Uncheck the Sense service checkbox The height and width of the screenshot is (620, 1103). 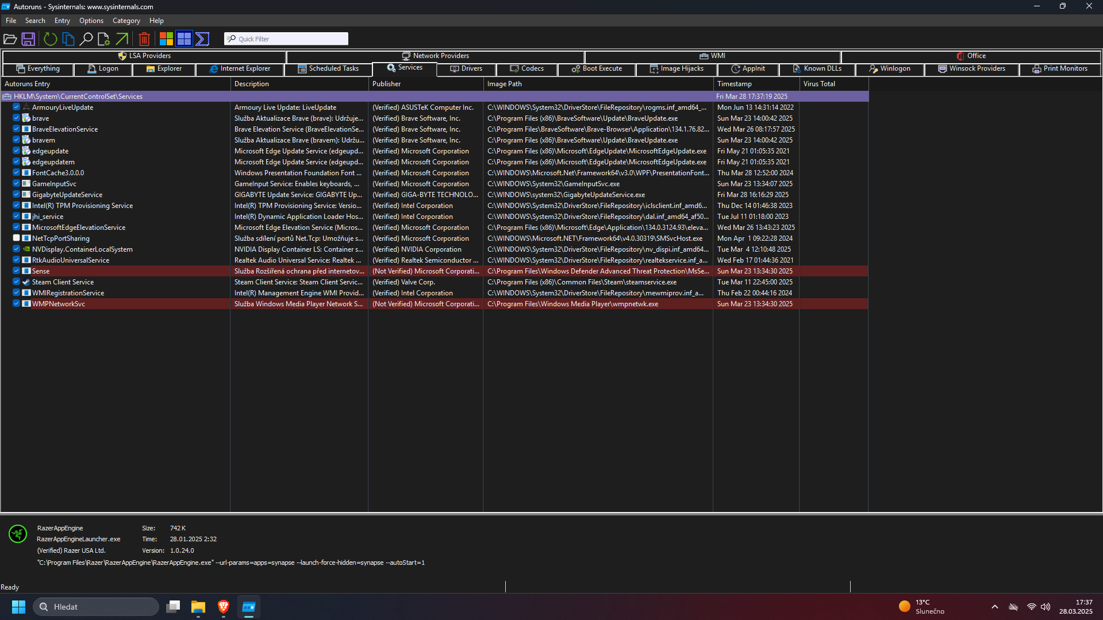click(x=17, y=271)
